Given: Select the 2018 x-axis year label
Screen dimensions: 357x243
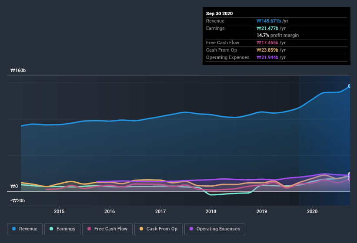Looking at the screenshot, I should point(211,211).
